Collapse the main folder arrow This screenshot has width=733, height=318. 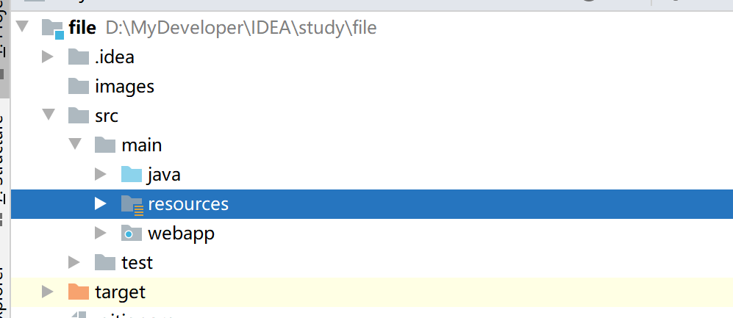(x=75, y=144)
